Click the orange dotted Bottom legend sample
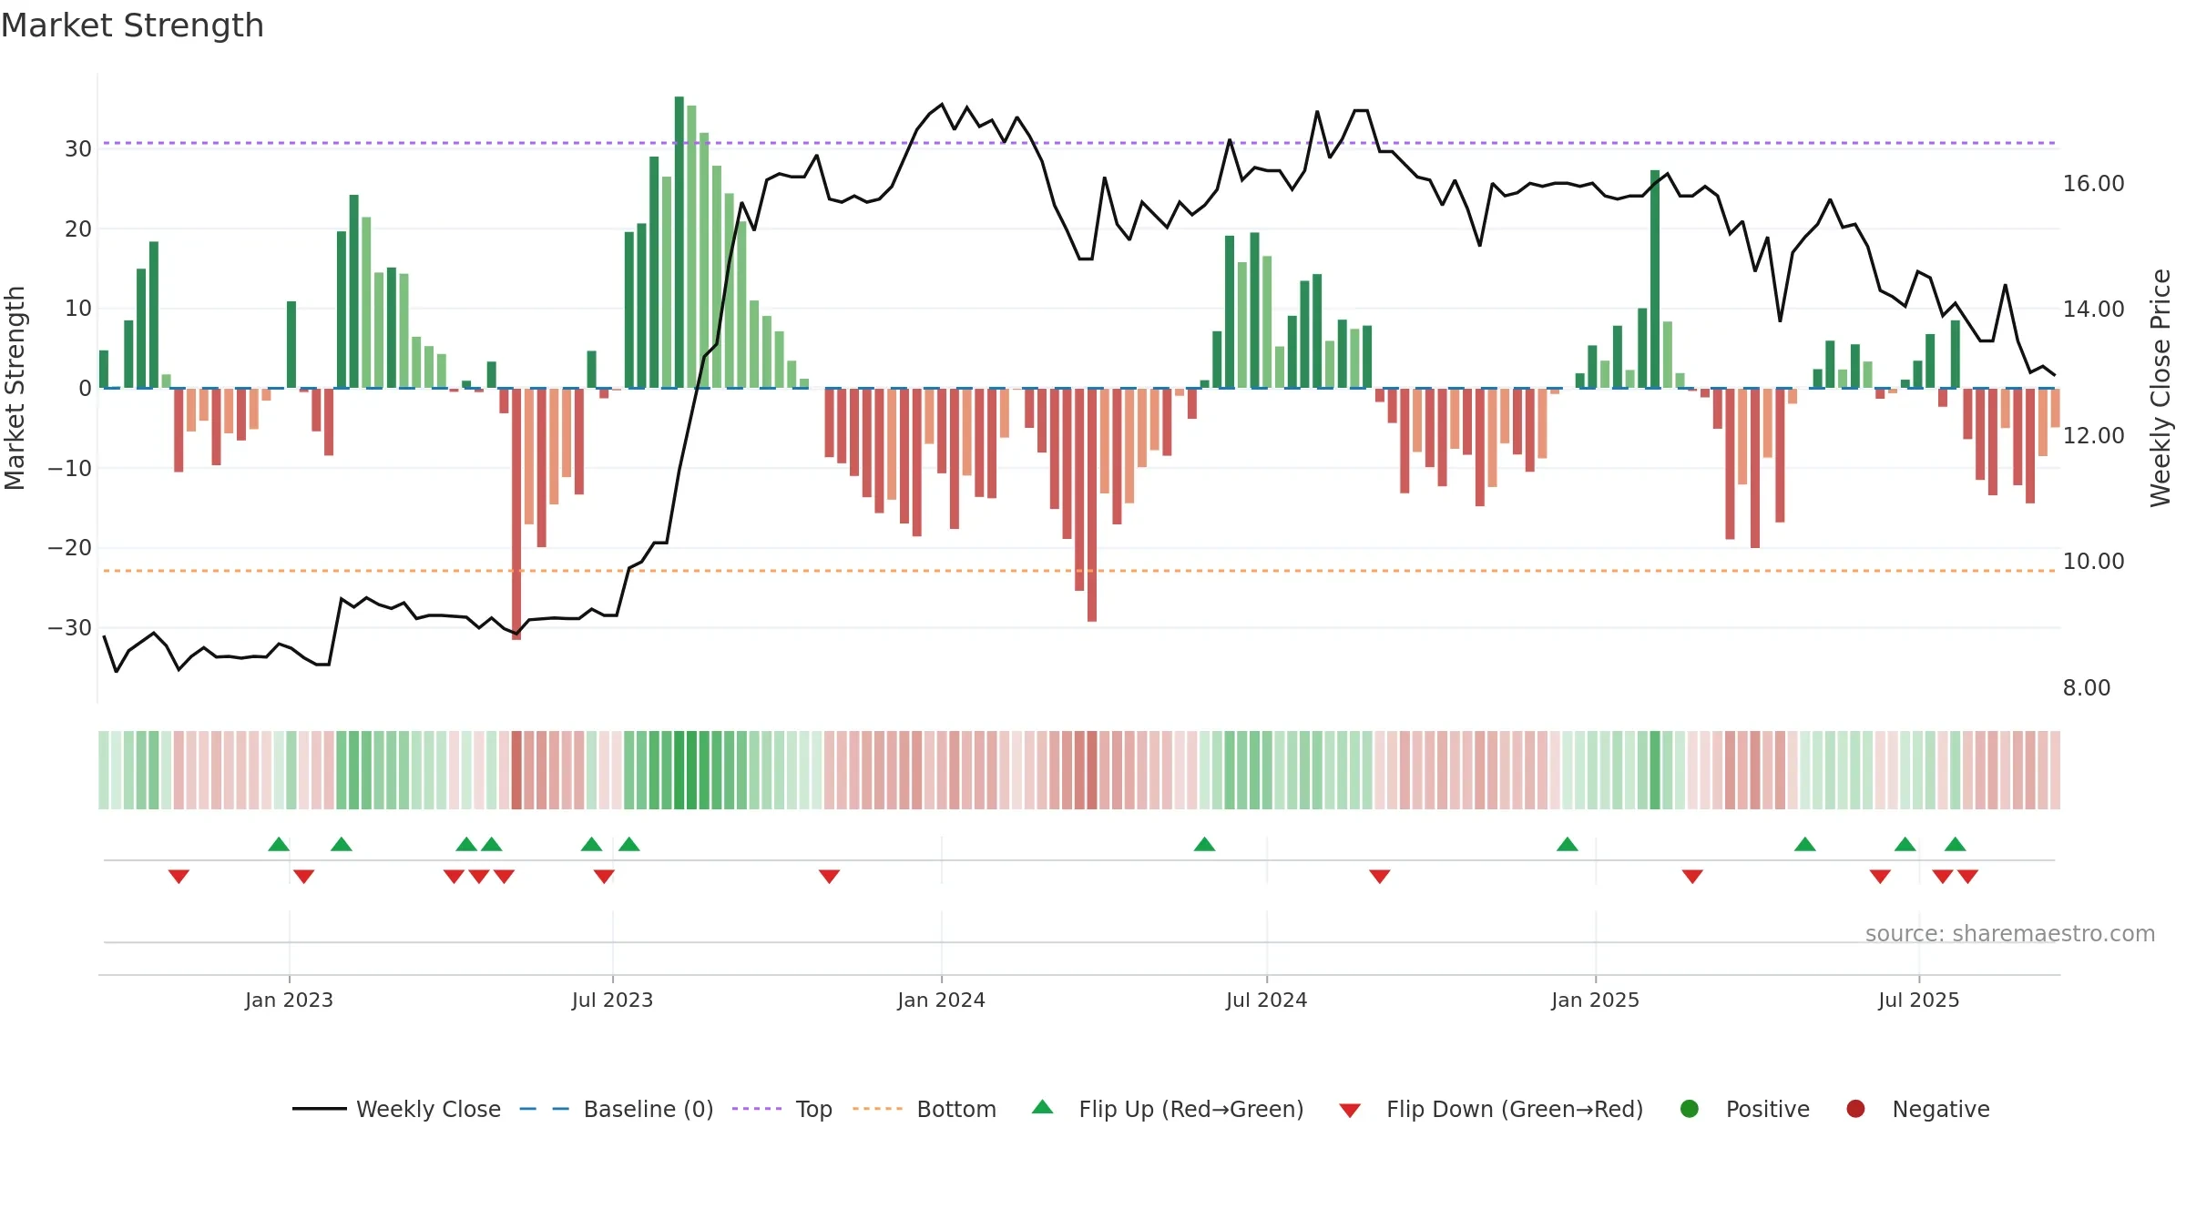This screenshot has width=2186, height=1229. (x=877, y=1109)
